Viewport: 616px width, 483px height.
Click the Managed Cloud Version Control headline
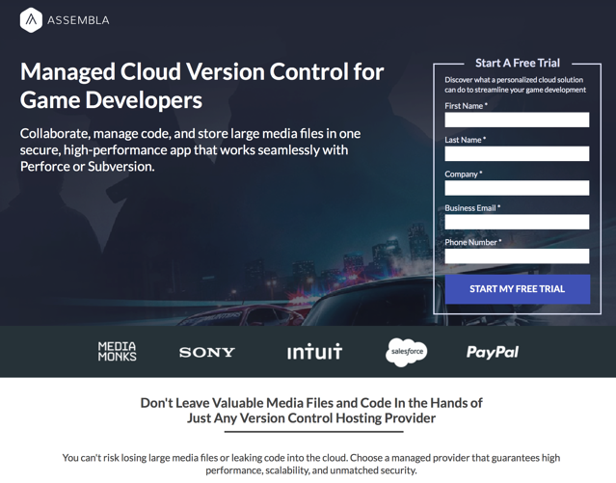(x=201, y=86)
